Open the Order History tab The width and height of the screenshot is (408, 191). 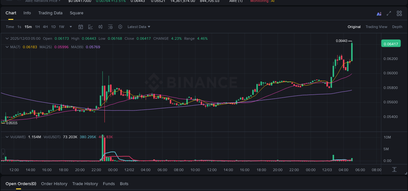[54, 184]
